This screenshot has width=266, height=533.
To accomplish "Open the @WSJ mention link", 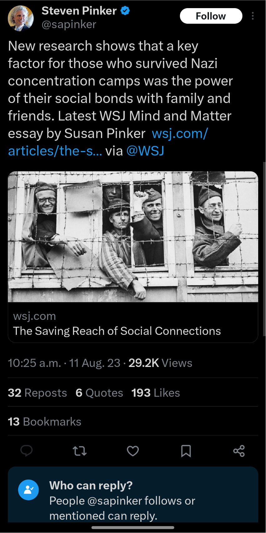I will pos(145,151).
